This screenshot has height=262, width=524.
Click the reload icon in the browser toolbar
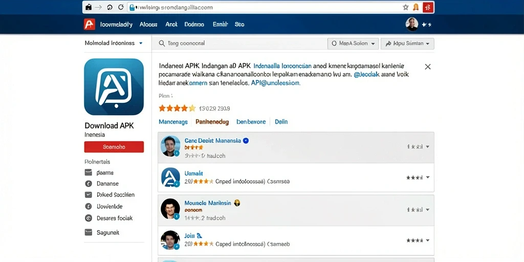point(121,7)
